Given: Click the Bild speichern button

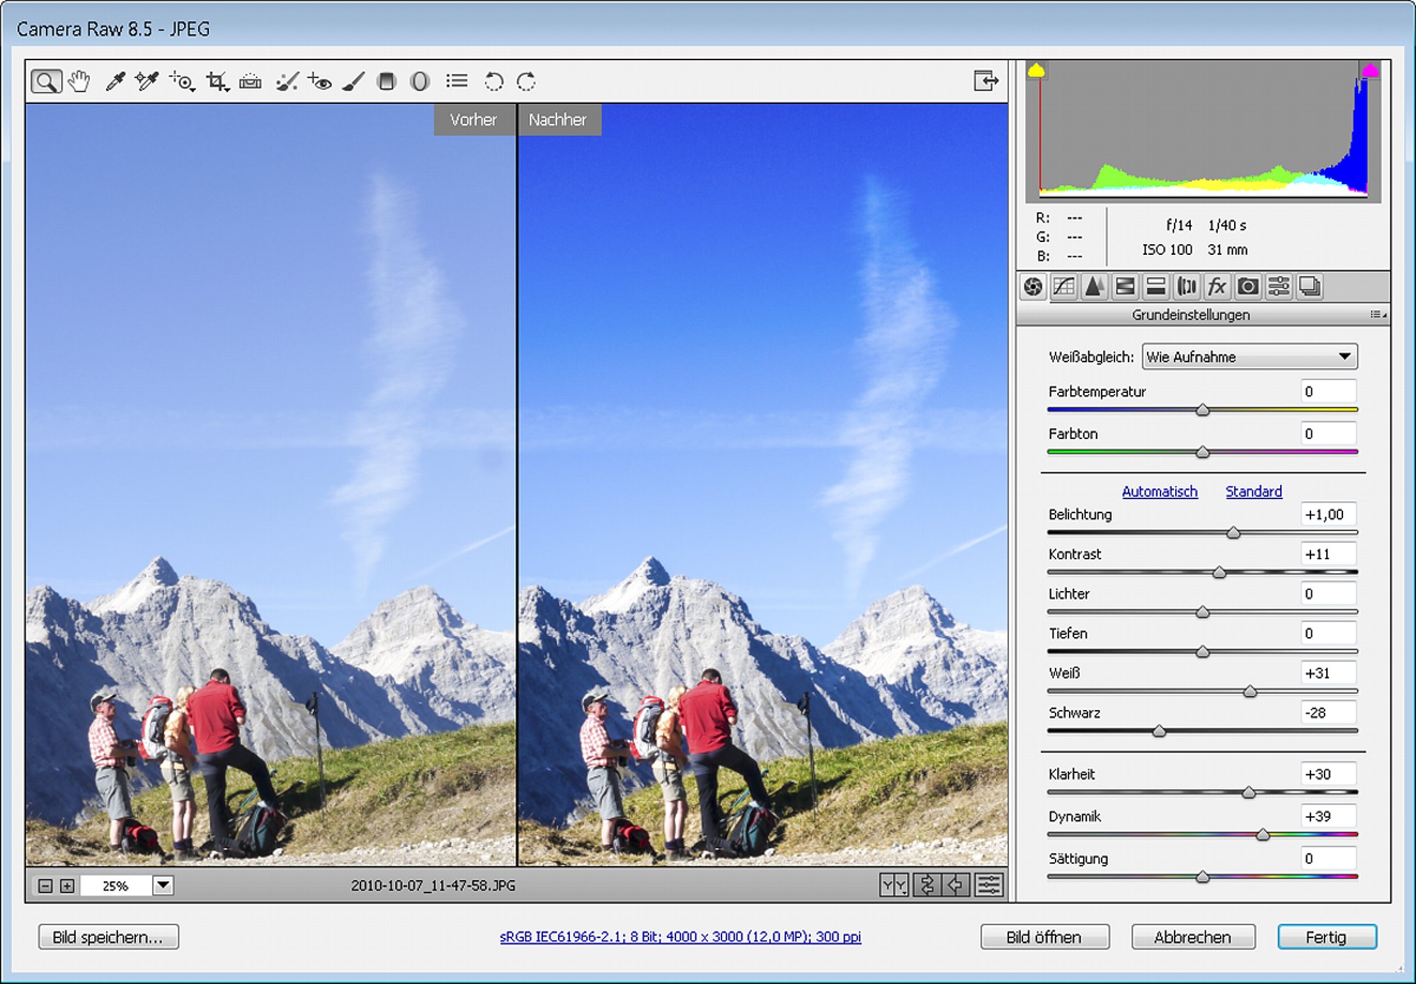Looking at the screenshot, I should click(x=108, y=937).
